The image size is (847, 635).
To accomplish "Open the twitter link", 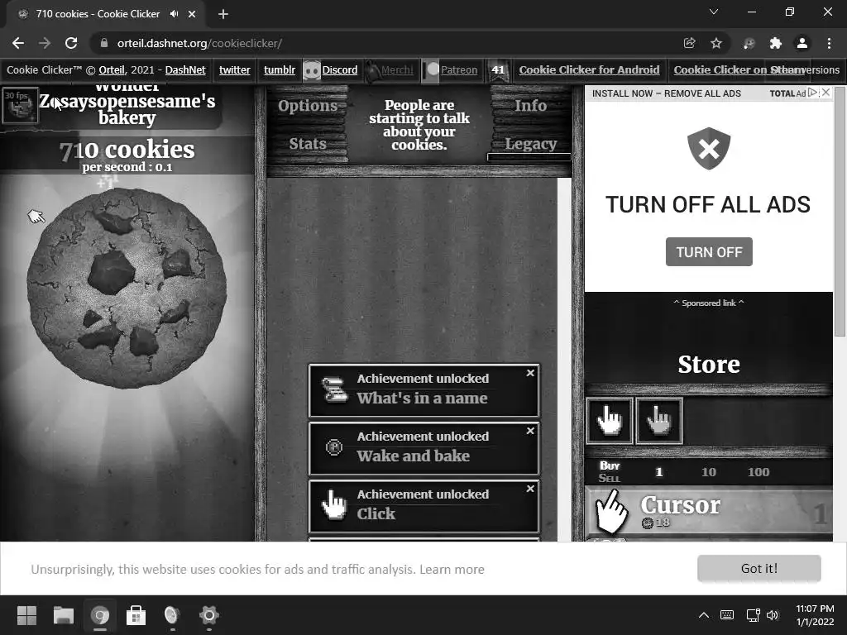I will [234, 69].
